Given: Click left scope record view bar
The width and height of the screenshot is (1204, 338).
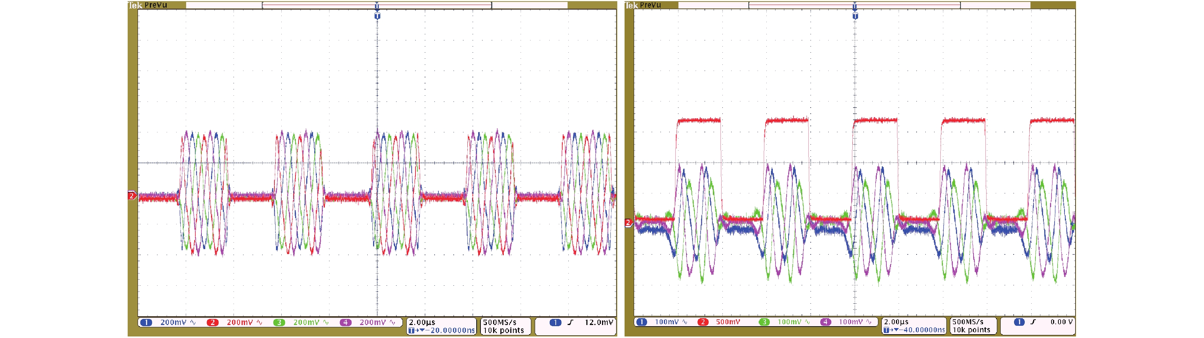Looking at the screenshot, I should coord(377,5).
